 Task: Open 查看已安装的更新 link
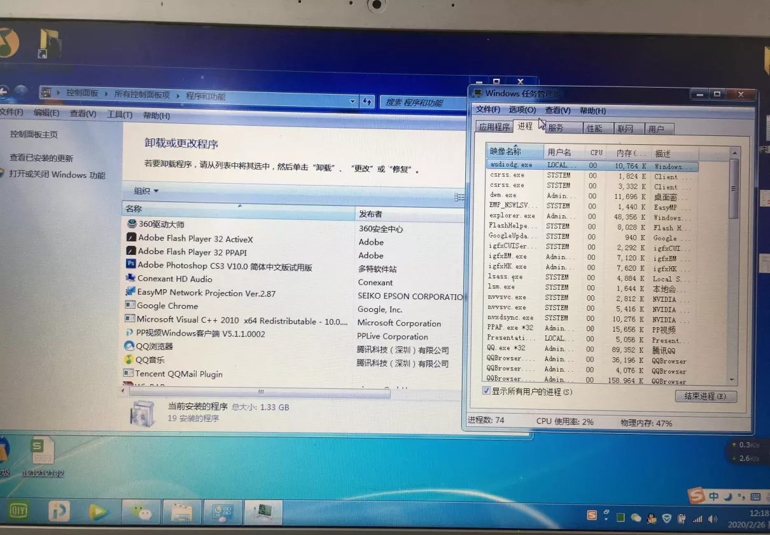coord(41,158)
